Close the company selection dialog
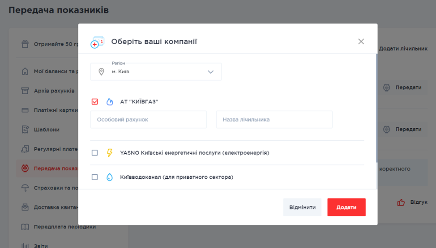This screenshot has width=436, height=248. pyautogui.click(x=361, y=42)
